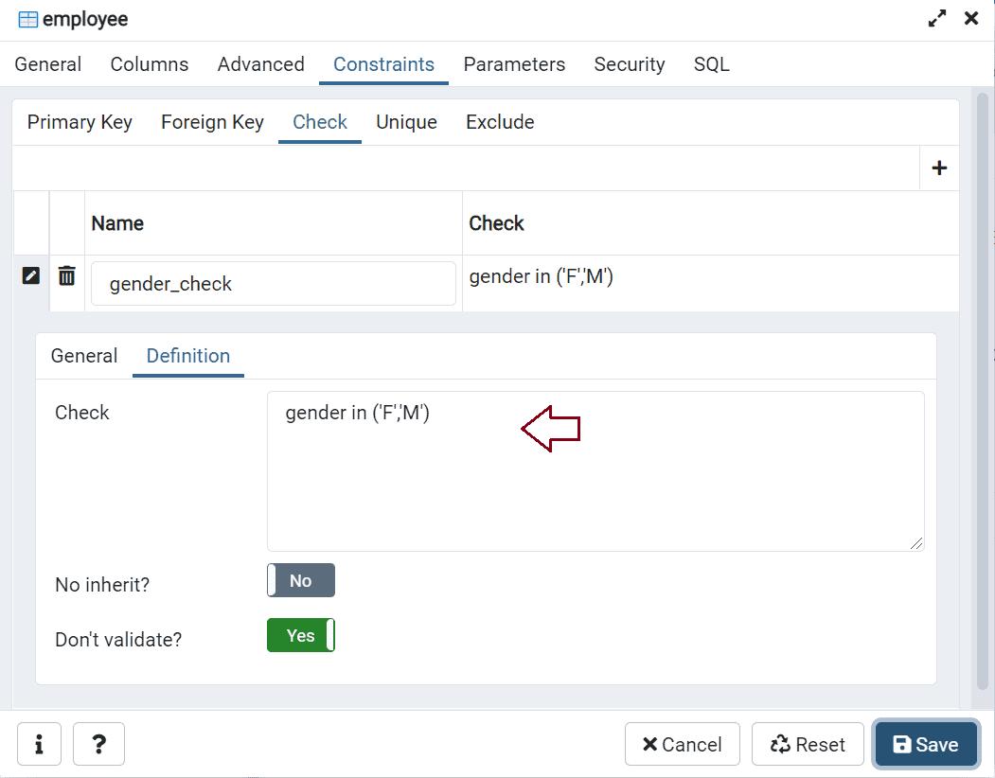Screen dimensions: 995x778
Task: Open the General tab of the constraint
Action: 84,356
